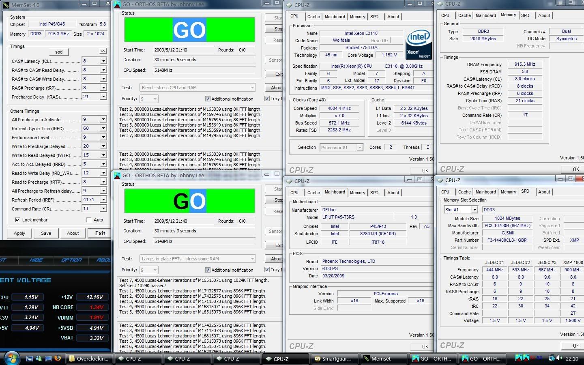Viewport: 584px width, 365px height.
Task: Click the Start Time field in the Large in-place FFTs ORTHOS window
Action: pos(184,221)
